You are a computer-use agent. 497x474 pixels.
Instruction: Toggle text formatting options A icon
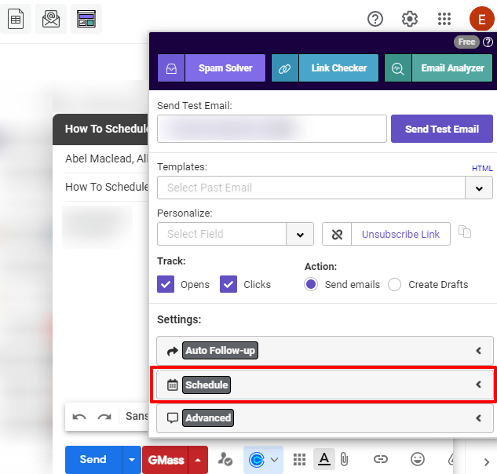pyautogui.click(x=324, y=459)
